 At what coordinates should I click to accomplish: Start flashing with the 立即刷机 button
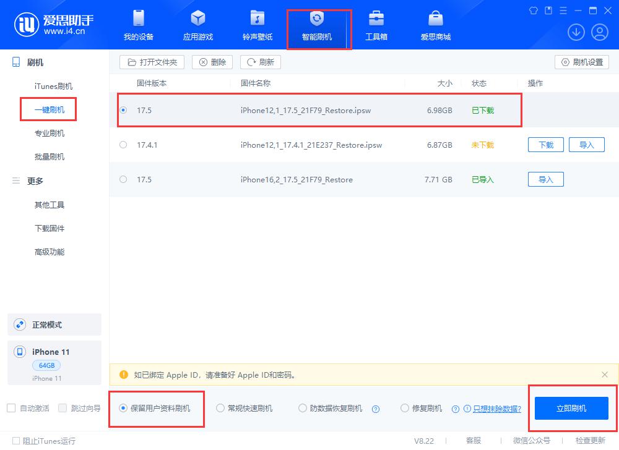tap(571, 408)
